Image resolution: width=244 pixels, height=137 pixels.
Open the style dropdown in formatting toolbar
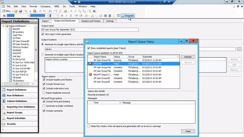(28, 16)
